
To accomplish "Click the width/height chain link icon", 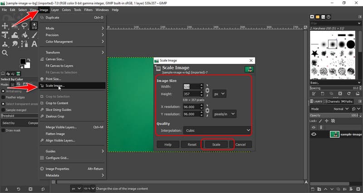I will click(207, 90).
